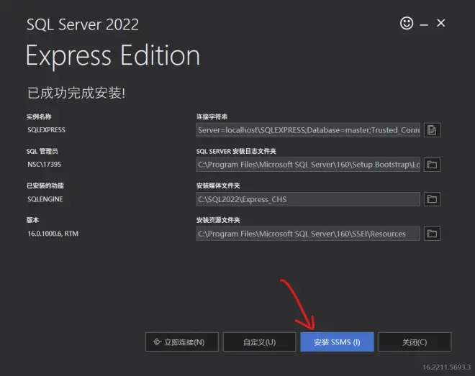Click the SQLENGINE installed feature value
The image size is (475, 376).
[x=45, y=199]
